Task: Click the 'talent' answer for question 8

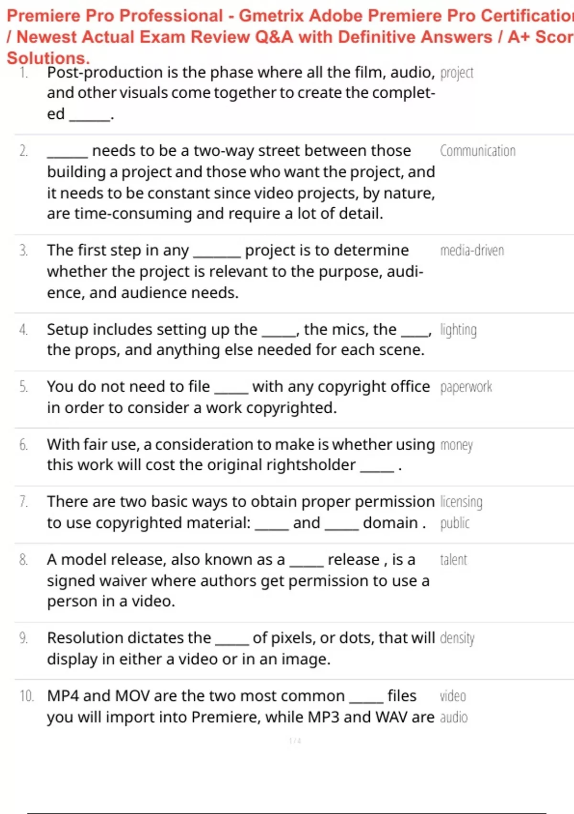Action: click(x=453, y=560)
